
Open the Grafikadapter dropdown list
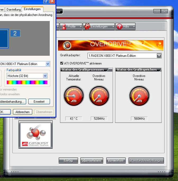point(159,56)
